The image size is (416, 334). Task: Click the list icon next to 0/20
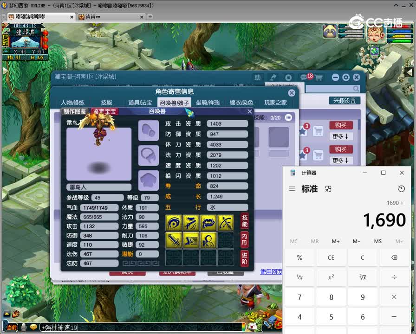point(288,117)
